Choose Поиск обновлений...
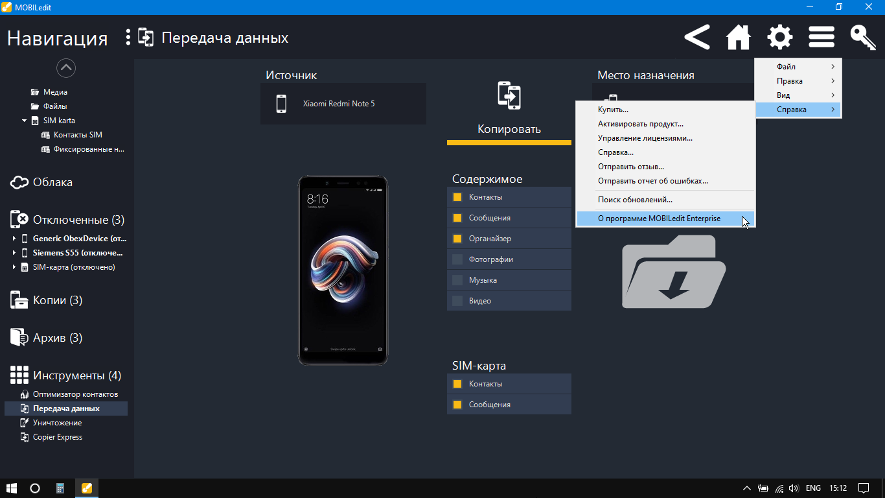Viewport: 885px width, 498px height. point(665,200)
